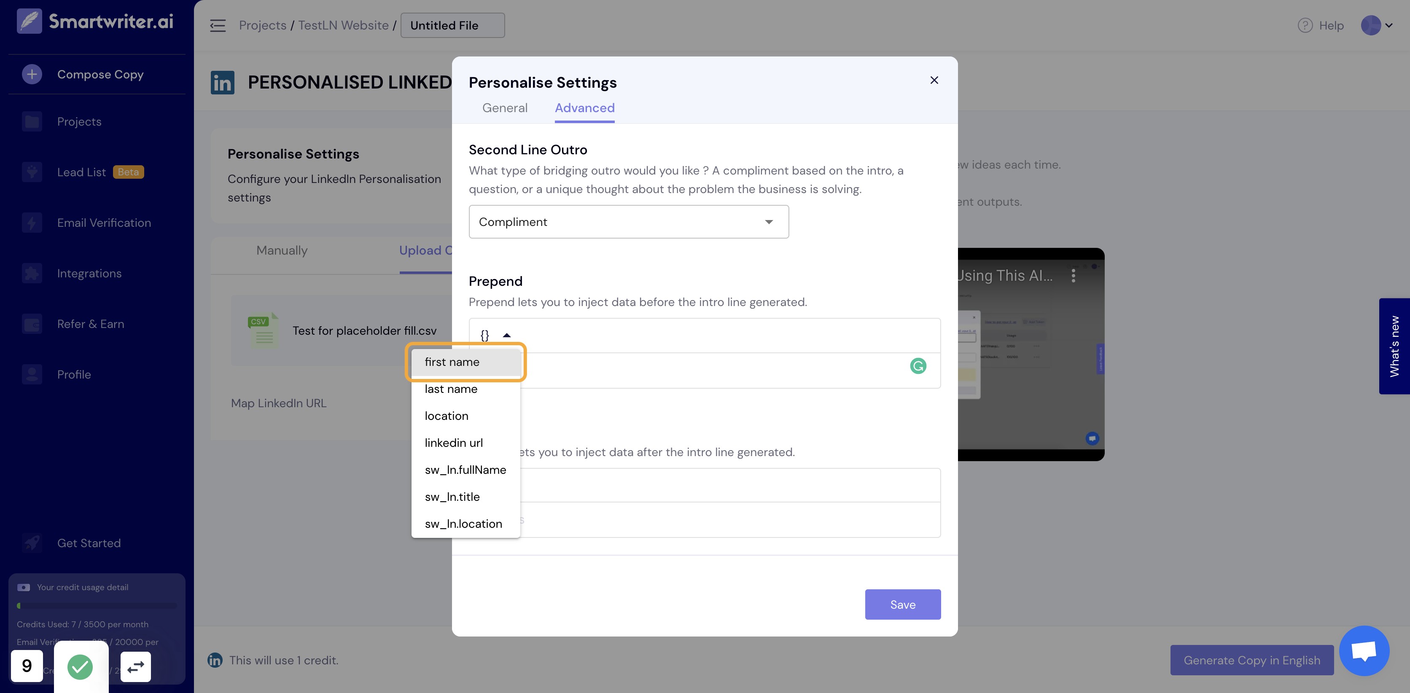Open Email Verification in the sidebar
This screenshot has height=693, width=1410.
104,223
